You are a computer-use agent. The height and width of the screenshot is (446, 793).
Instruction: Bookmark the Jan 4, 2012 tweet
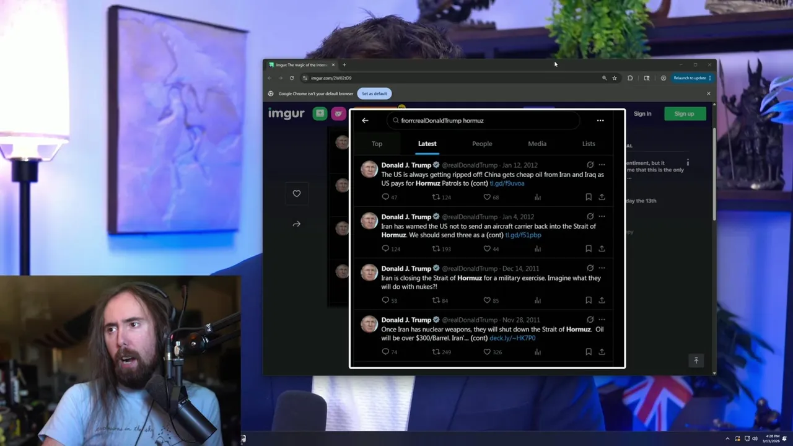pyautogui.click(x=589, y=248)
